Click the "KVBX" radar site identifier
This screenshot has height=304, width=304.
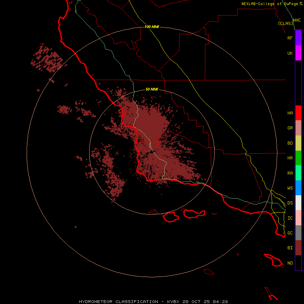(x=173, y=302)
